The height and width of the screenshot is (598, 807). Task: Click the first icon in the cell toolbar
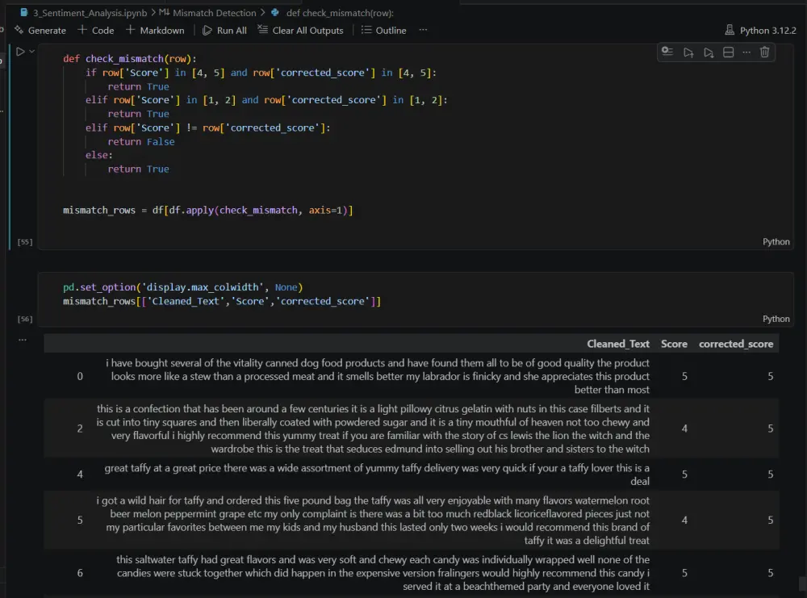[667, 52]
